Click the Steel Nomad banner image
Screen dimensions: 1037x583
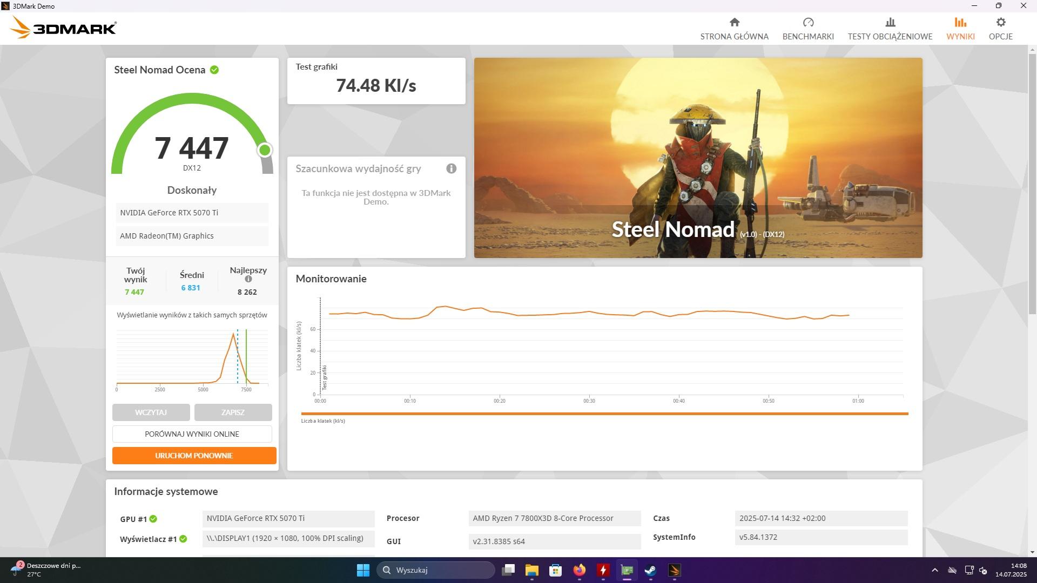click(698, 158)
